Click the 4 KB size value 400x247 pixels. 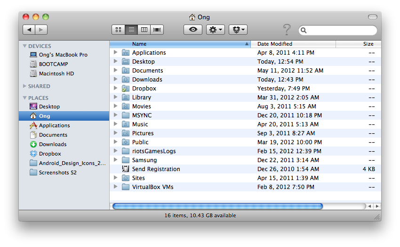click(368, 169)
